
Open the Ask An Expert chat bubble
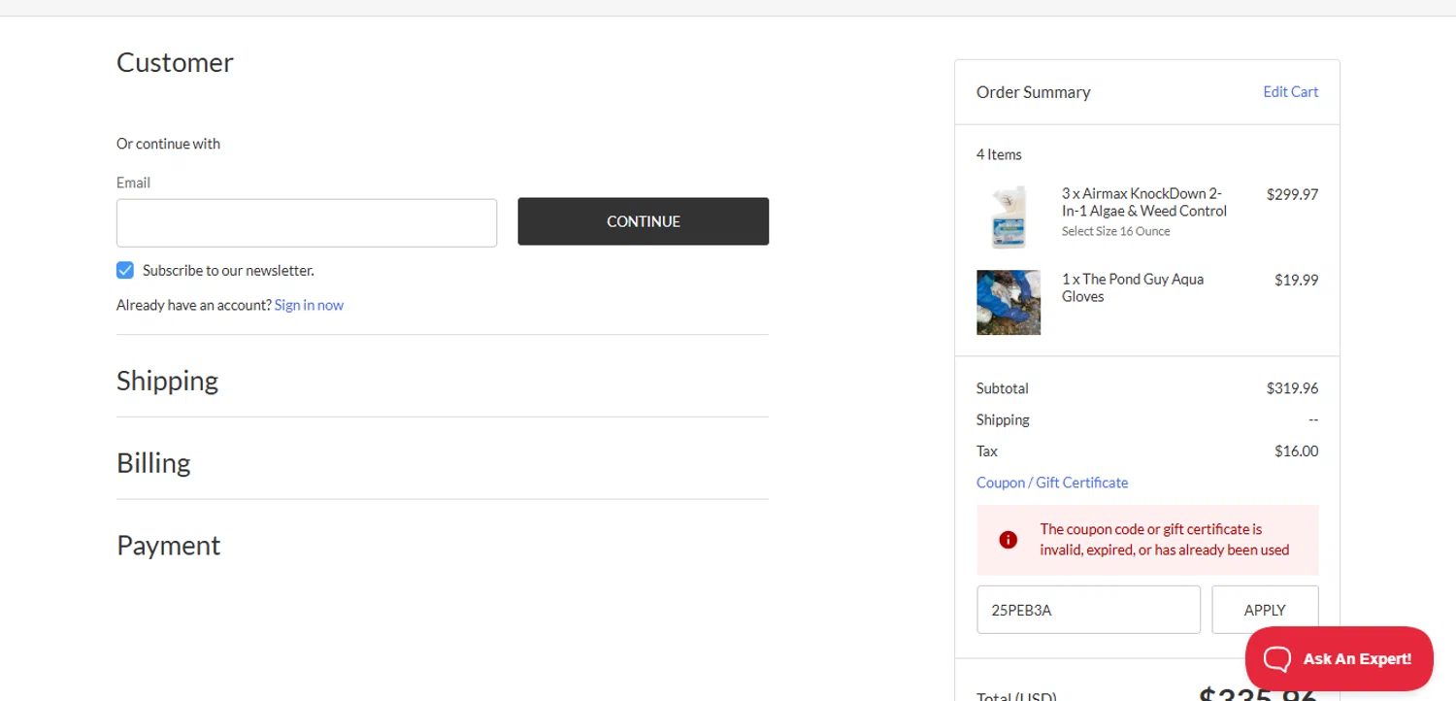click(1339, 658)
